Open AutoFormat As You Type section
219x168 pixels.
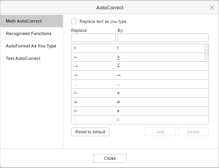(x=32, y=46)
